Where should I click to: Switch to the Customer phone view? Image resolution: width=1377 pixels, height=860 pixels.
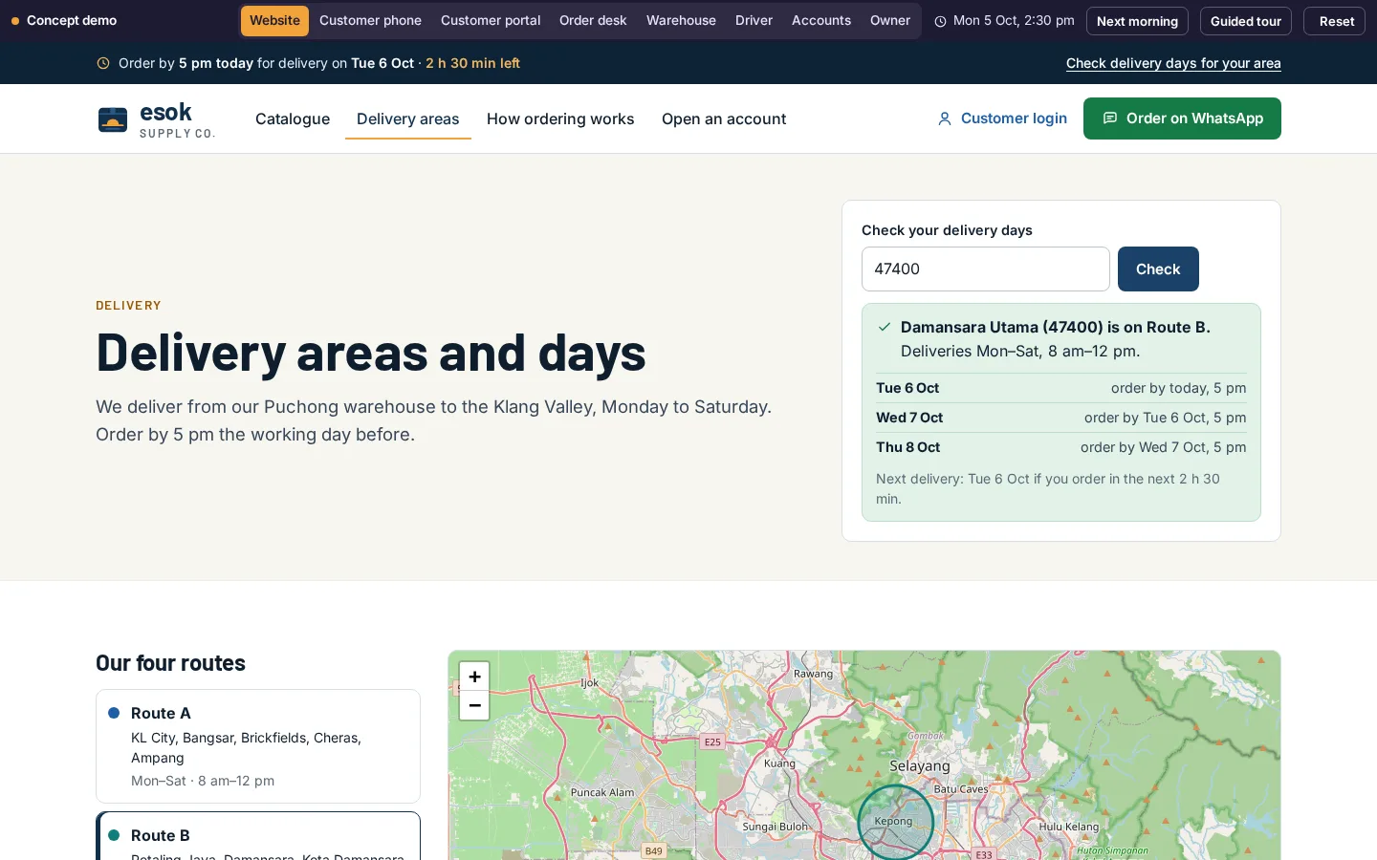click(370, 21)
